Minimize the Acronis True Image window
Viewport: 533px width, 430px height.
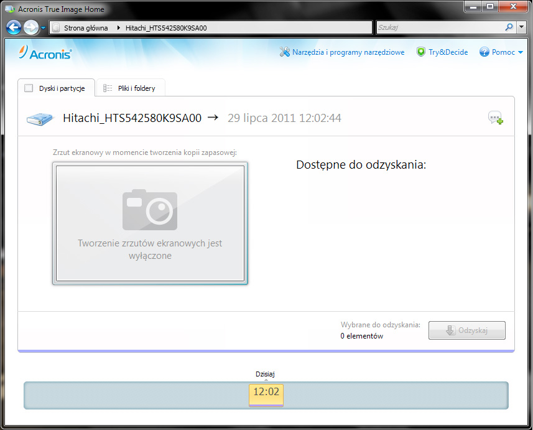point(473,6)
